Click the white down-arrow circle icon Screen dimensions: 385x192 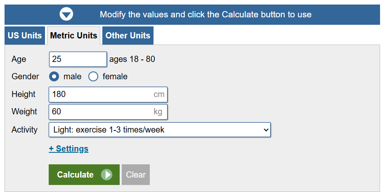[66, 14]
